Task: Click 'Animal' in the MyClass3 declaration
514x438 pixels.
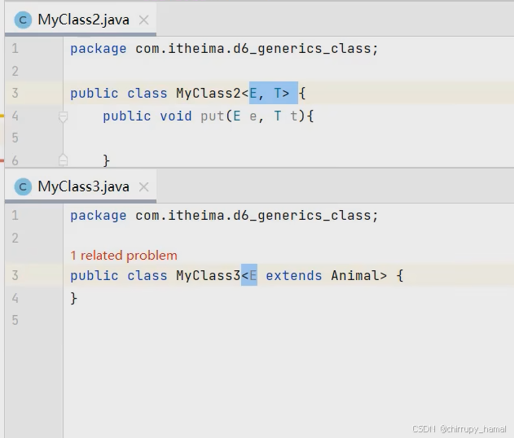Action: coord(355,275)
